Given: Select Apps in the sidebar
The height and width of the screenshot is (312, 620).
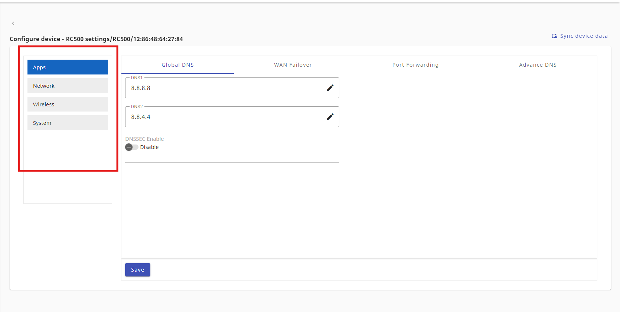Looking at the screenshot, I should [x=68, y=67].
